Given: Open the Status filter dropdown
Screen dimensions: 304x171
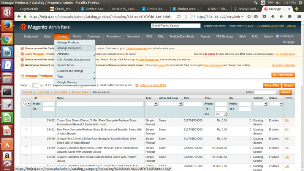Looking at the screenshot, I should [x=275, y=104].
